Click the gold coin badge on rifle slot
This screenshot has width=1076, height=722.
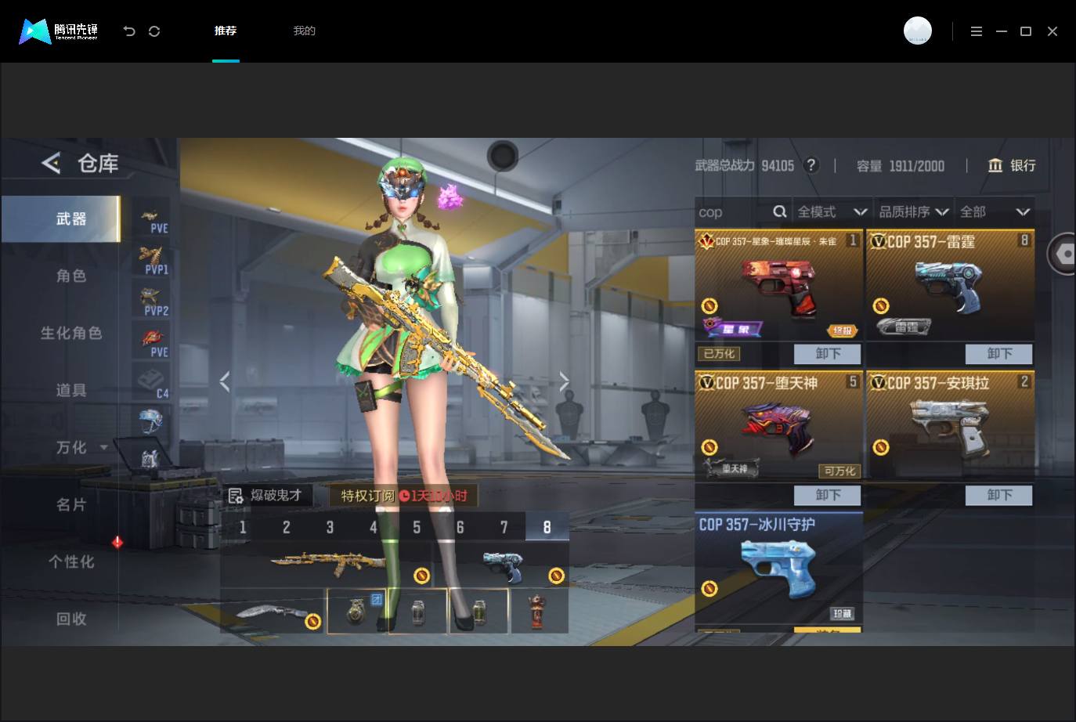[421, 576]
